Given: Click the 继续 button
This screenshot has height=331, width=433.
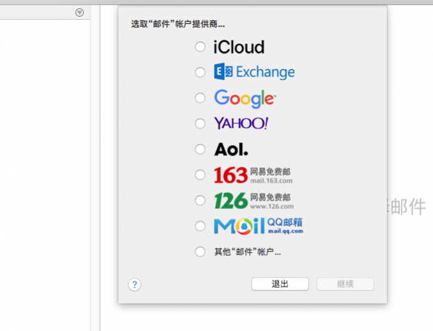Looking at the screenshot, I should (345, 284).
